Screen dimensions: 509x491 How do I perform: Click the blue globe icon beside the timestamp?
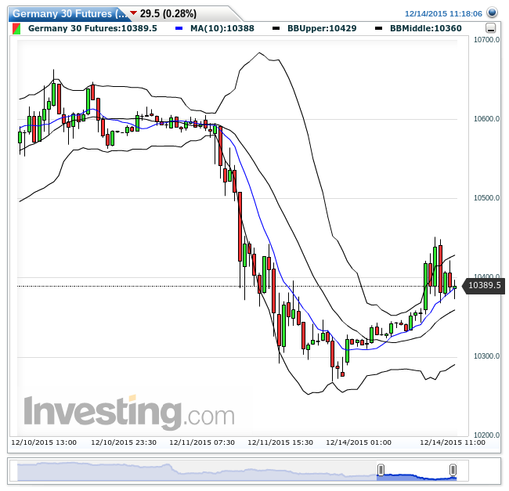pyautogui.click(x=492, y=13)
